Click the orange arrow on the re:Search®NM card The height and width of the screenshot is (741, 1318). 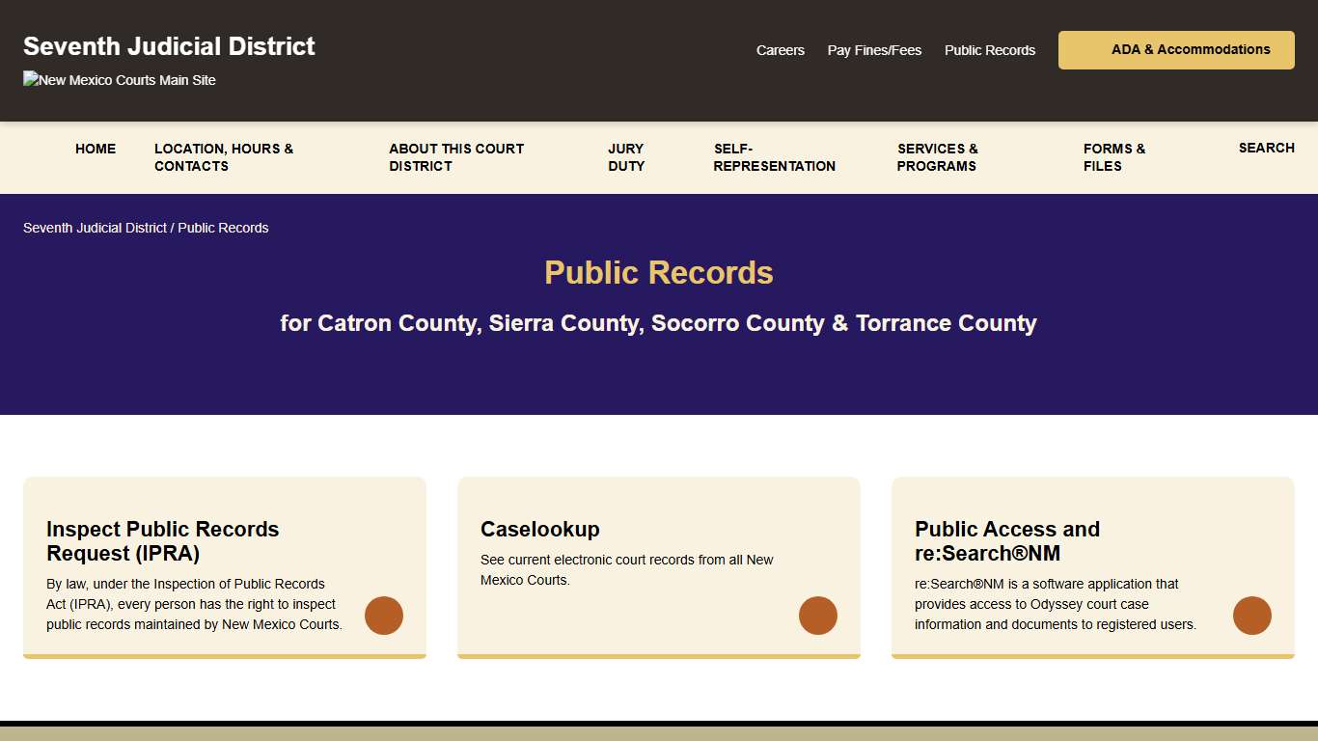1252,616
